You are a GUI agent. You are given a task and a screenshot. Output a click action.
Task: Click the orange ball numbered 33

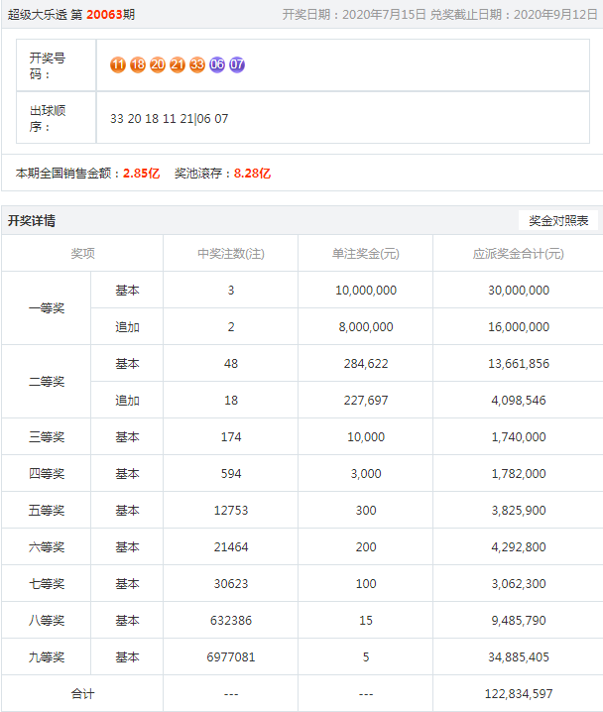click(197, 64)
